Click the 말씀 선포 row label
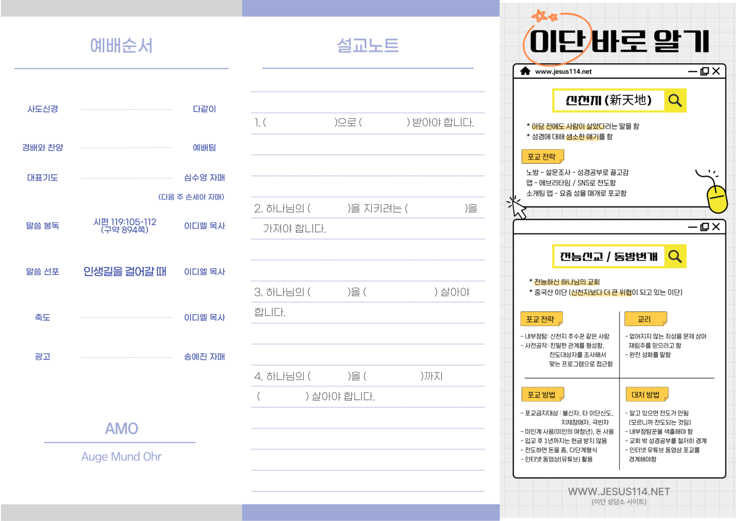The width and height of the screenshot is (736, 521). [x=43, y=272]
